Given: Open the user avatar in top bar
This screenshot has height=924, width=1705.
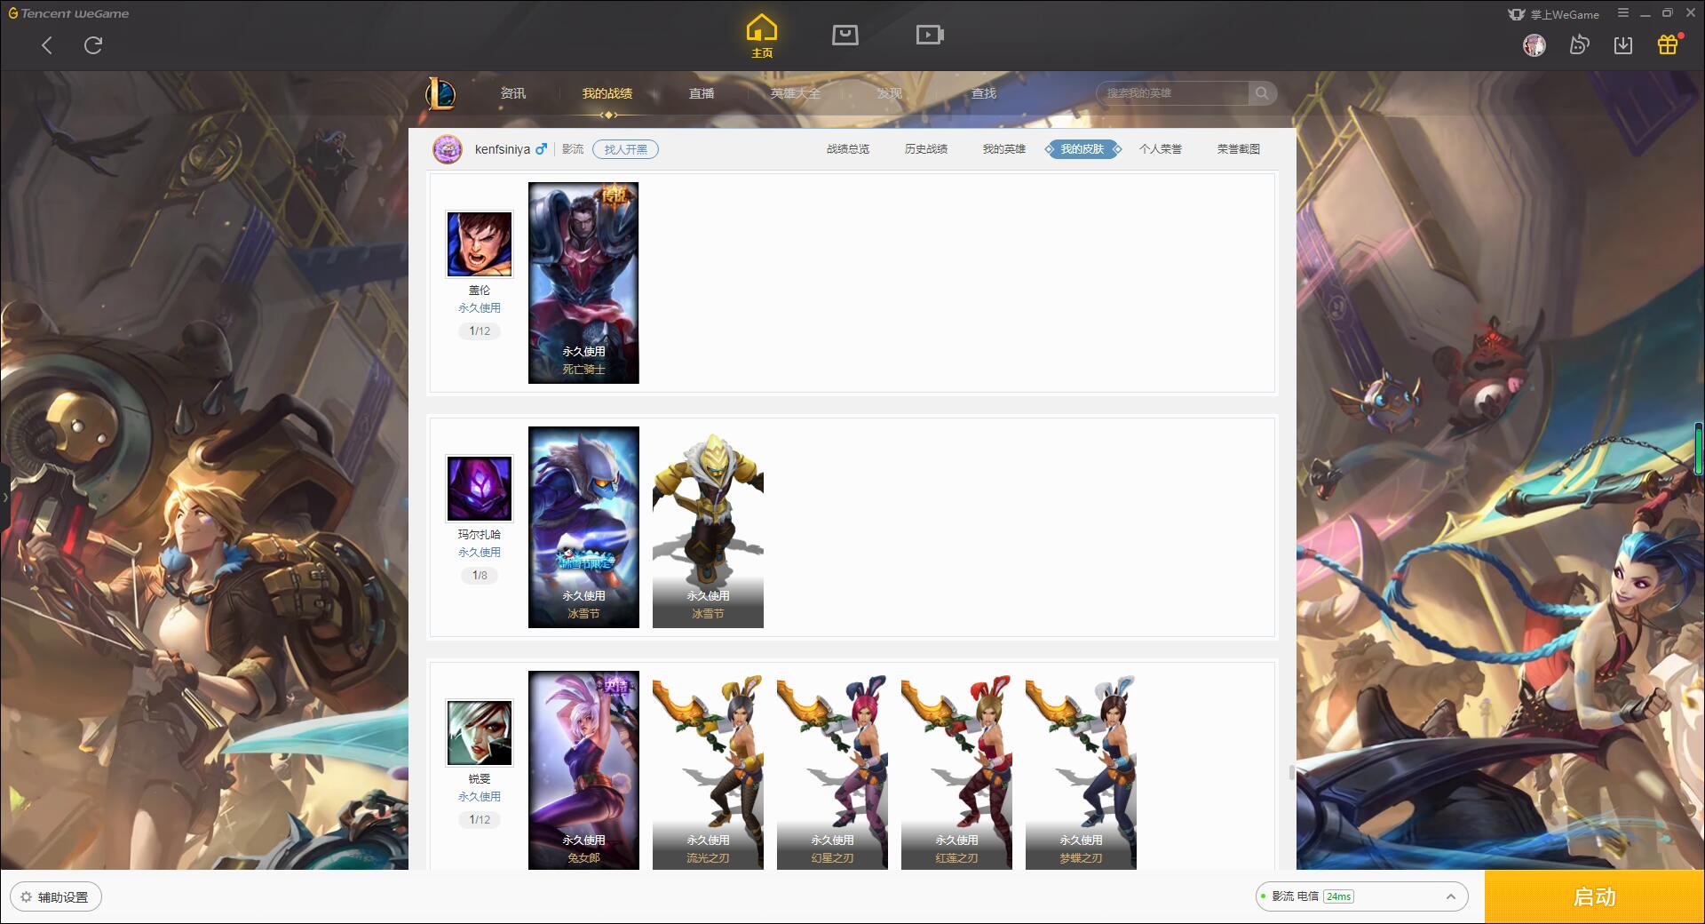Looking at the screenshot, I should pos(1534,44).
